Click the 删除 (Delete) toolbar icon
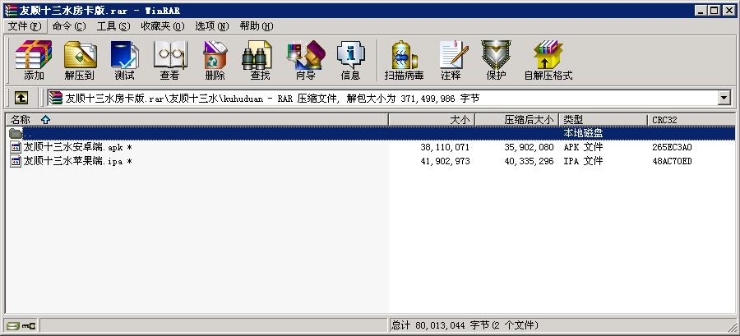Screen dimensions: 740x336 click(215, 61)
